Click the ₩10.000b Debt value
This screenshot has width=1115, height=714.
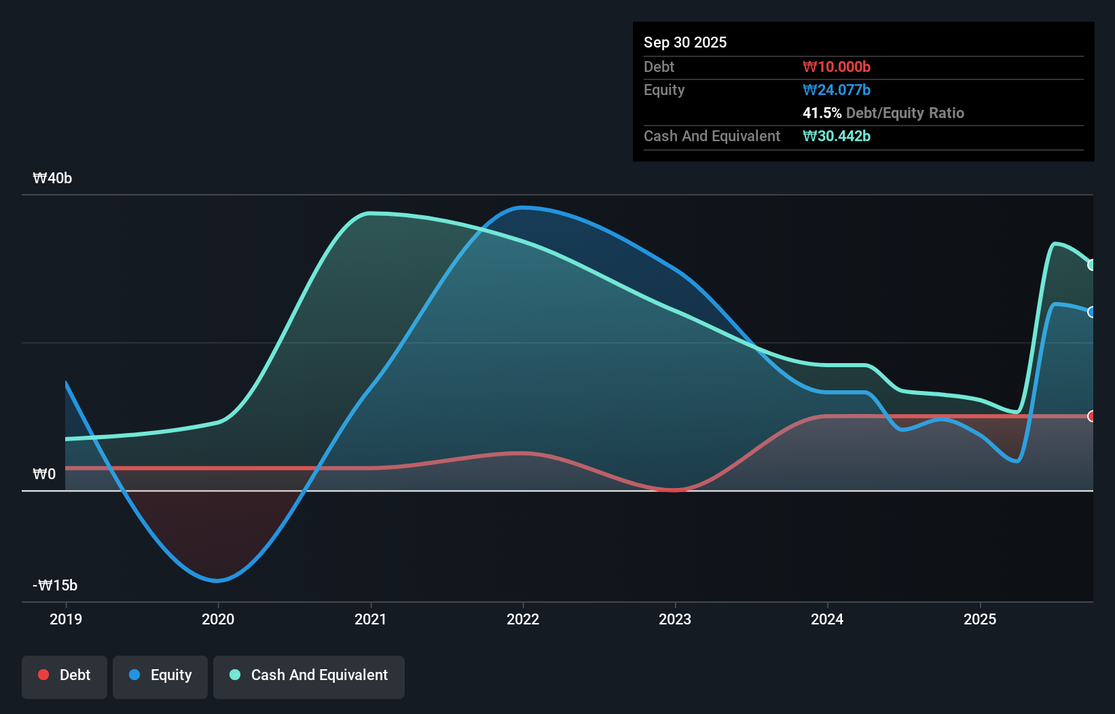[x=836, y=67]
